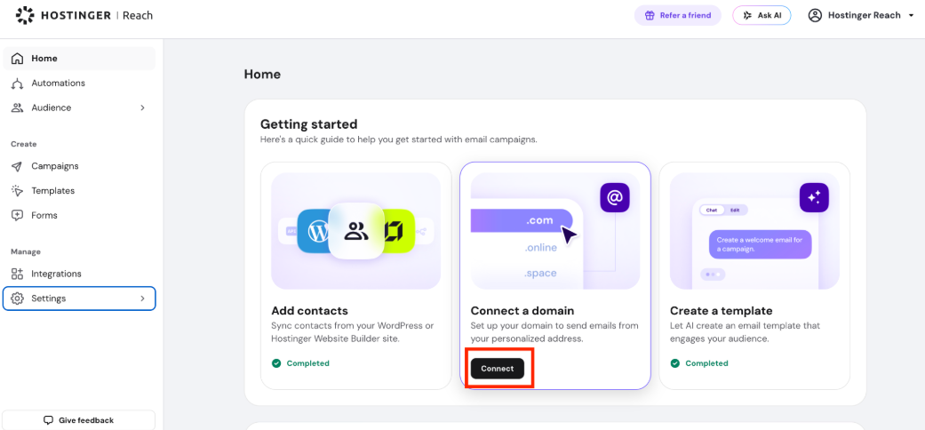Click the Add contacts illustration thumbnail
Screen dimensions: 925x430
[355, 231]
